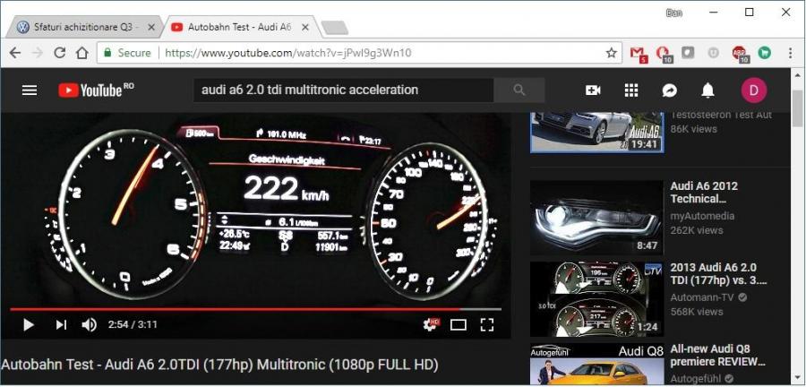The height and width of the screenshot is (387, 806).
Task: Play the paused video
Action: [28, 324]
